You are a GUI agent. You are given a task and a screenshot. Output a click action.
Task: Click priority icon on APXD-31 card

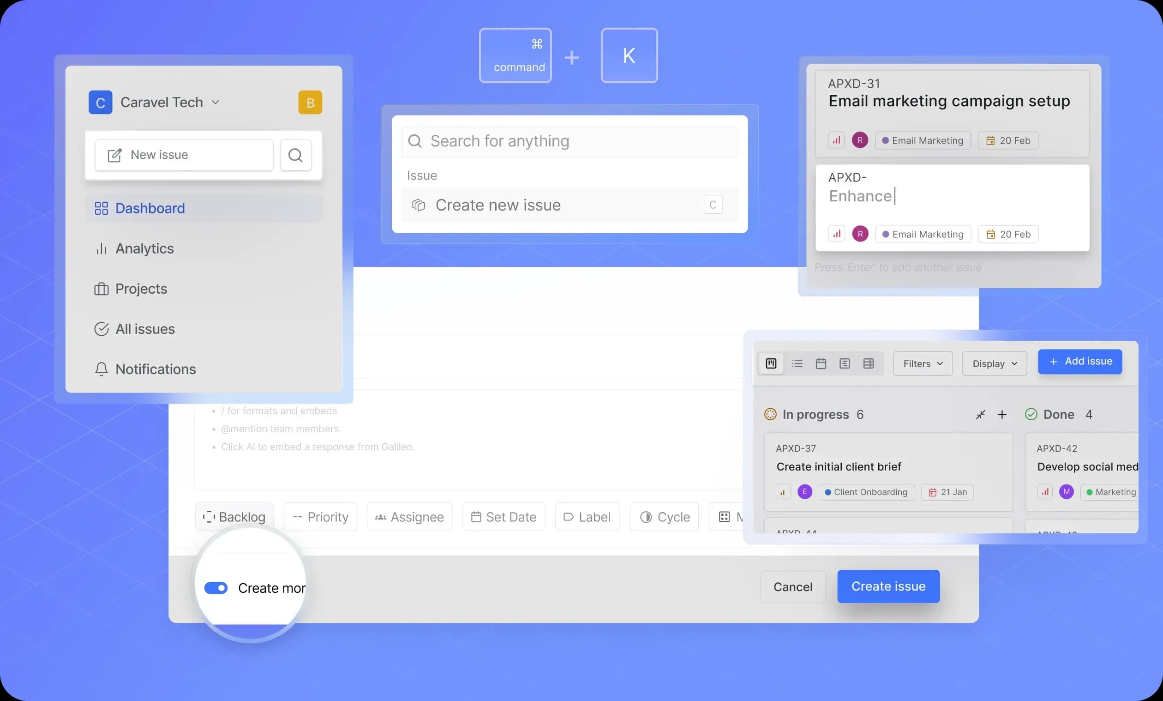pos(836,140)
